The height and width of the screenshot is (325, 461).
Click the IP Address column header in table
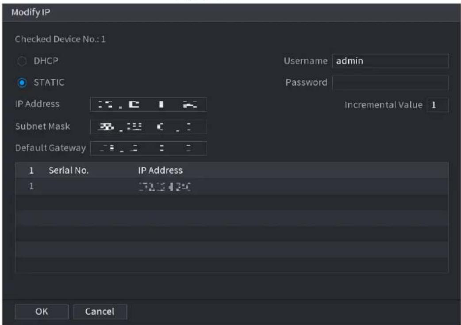(x=160, y=170)
